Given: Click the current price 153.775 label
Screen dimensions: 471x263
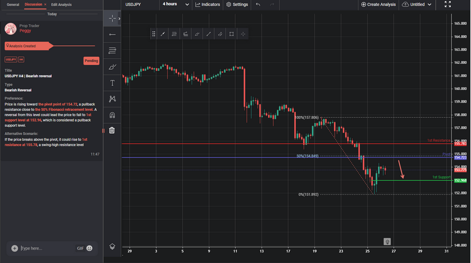Looking at the screenshot, I should [460, 170].
